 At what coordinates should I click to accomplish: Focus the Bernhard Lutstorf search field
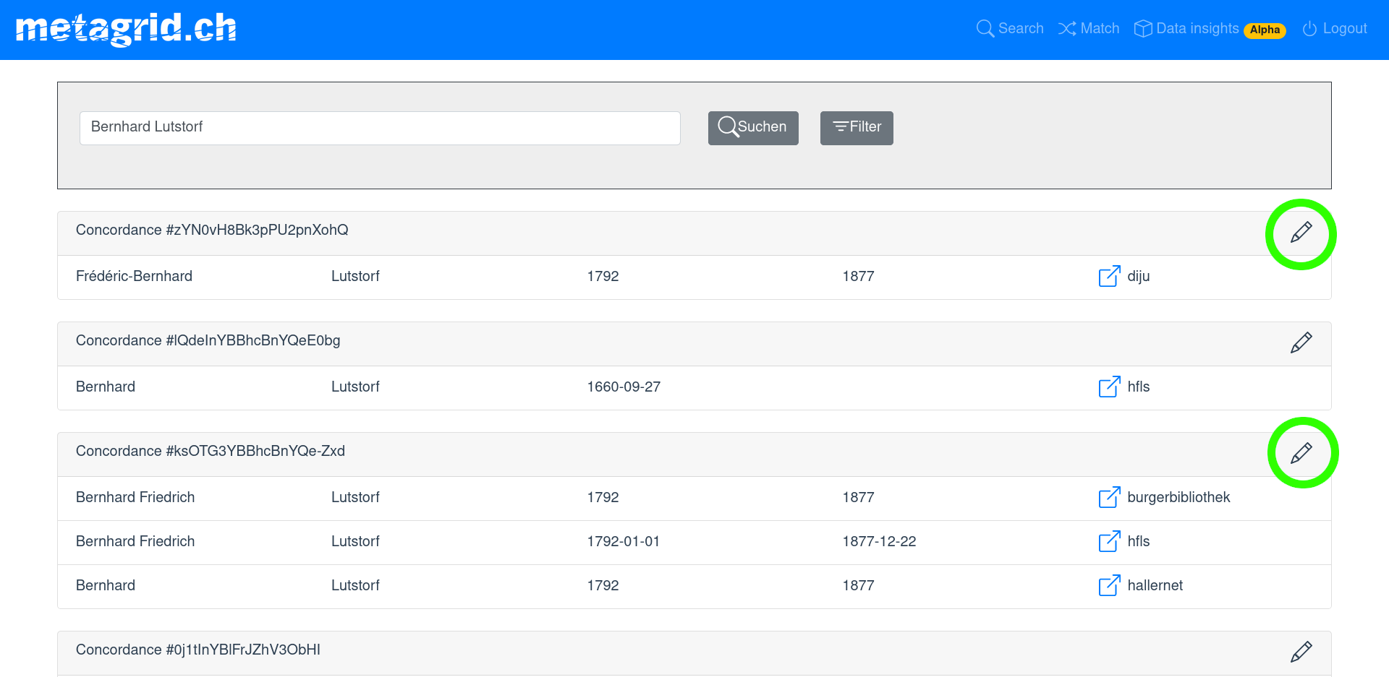coord(380,128)
